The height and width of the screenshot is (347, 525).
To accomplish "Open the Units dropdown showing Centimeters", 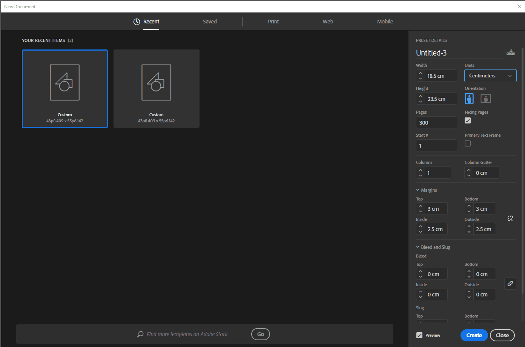I will point(490,76).
